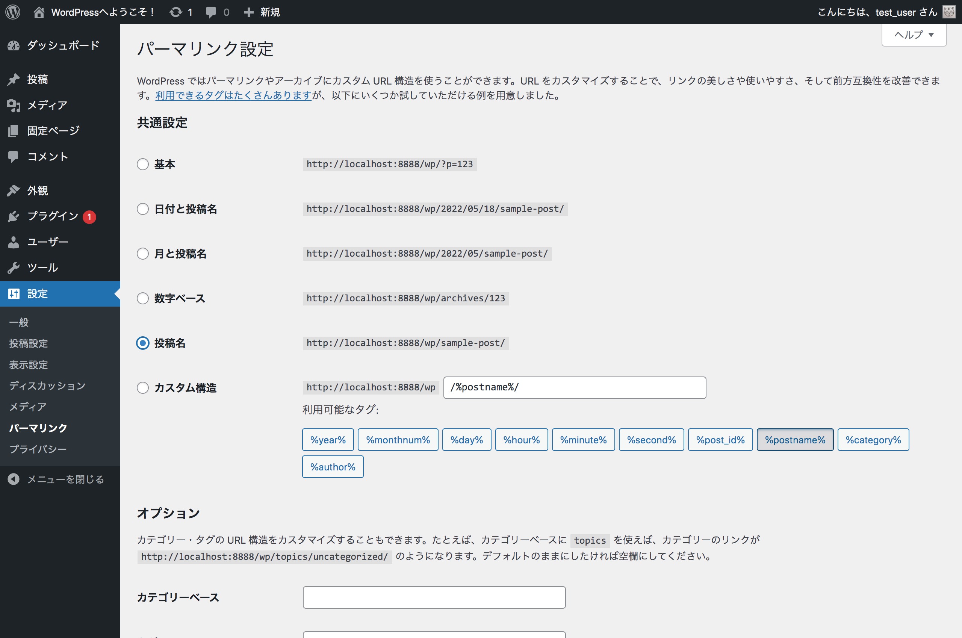Open the プラグイン menu in sidebar
Screen dimensions: 962x638
(53, 216)
